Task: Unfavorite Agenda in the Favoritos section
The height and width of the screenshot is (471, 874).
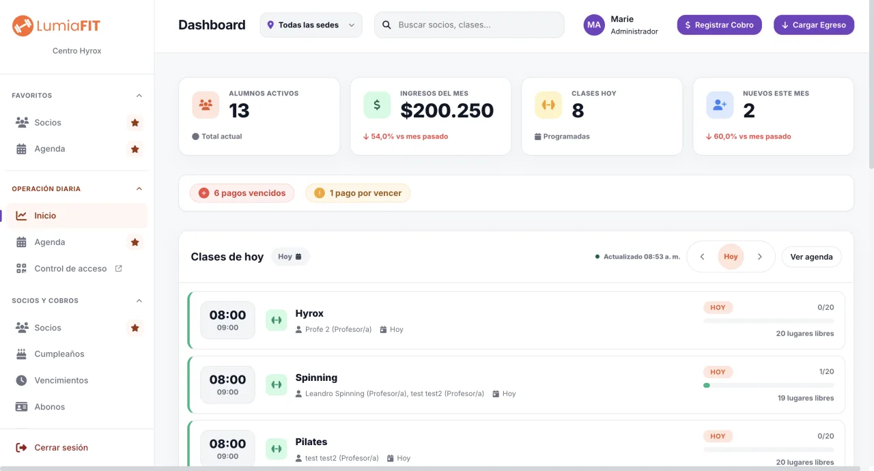Action: pos(135,149)
